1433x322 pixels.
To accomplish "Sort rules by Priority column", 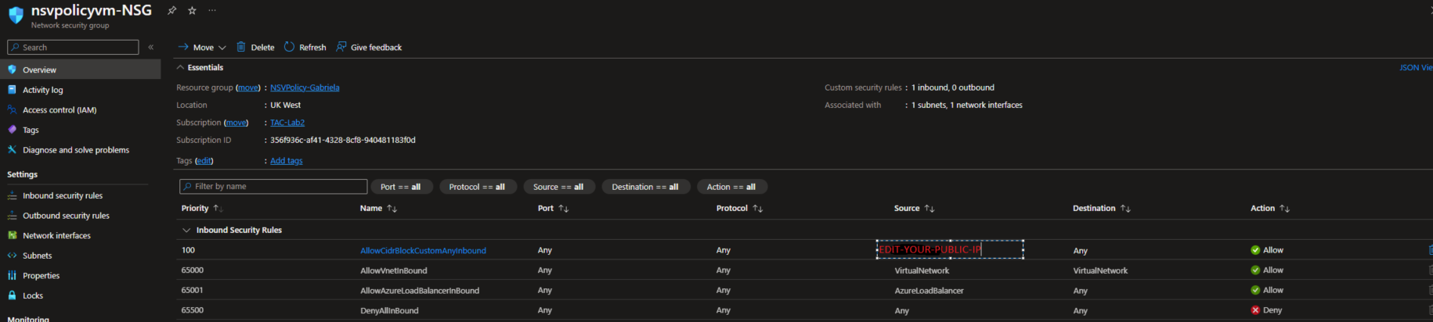I will 202,209.
